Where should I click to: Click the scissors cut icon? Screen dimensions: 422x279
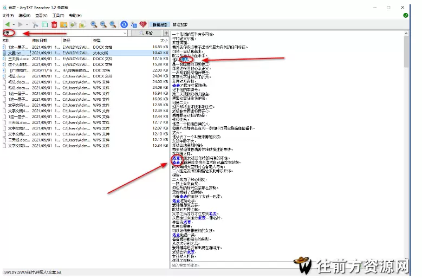(35, 24)
